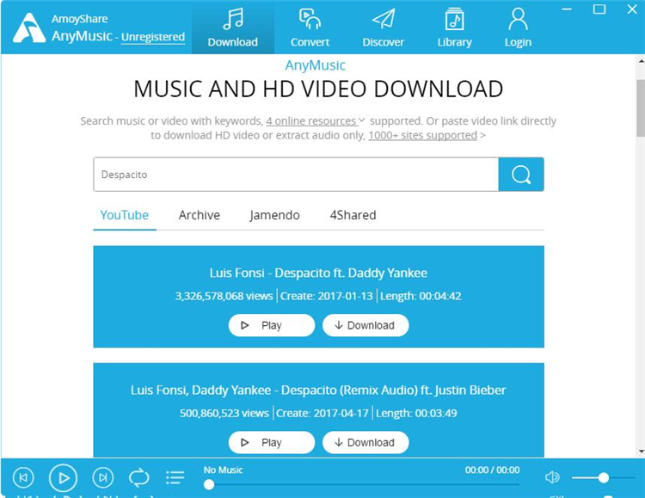Screen dimensions: 645x498
Task: Adjust the volume slider
Action: click(x=604, y=477)
